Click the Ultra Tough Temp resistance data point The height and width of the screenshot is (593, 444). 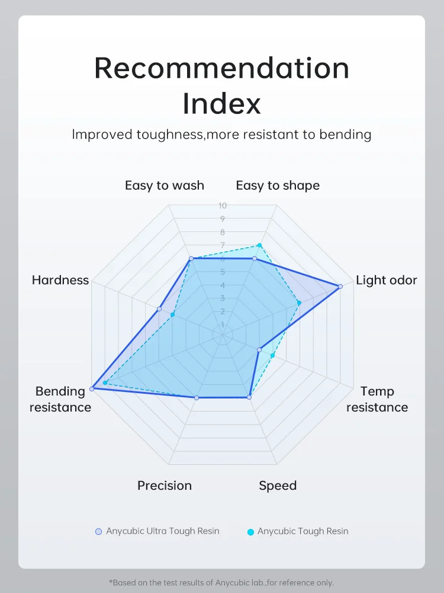[259, 350]
